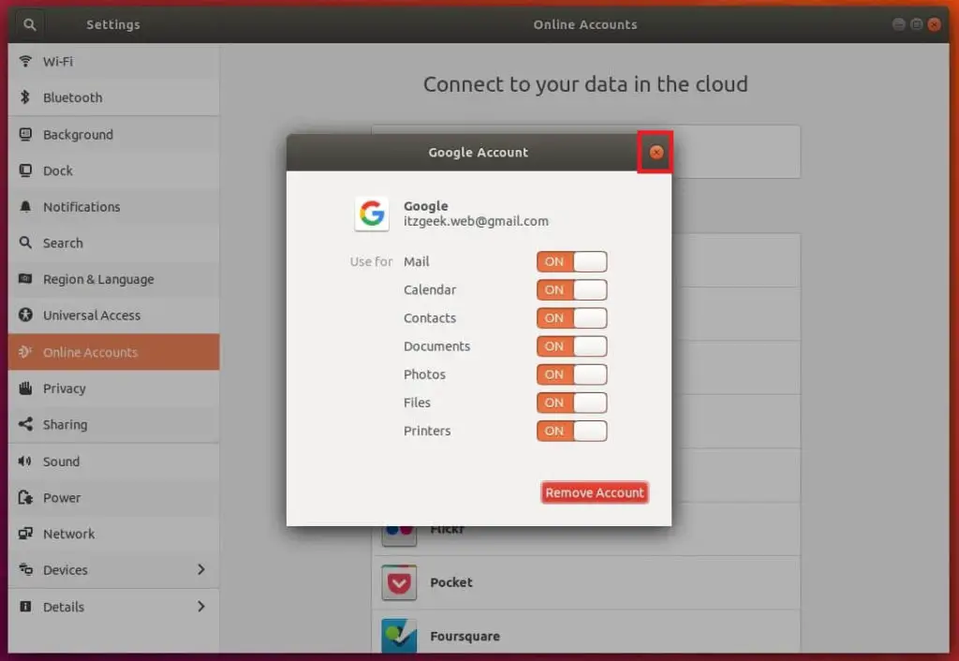Viewport: 959px width, 661px height.
Task: Click the Google Account dialog title
Action: click(x=478, y=153)
